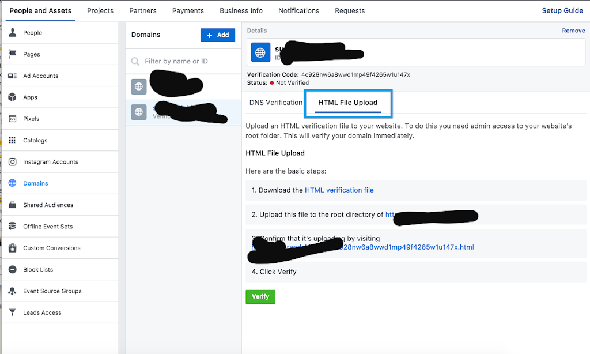This screenshot has width=590, height=354.
Task: Click the Block Lists minus-circle icon
Action: coord(13,270)
